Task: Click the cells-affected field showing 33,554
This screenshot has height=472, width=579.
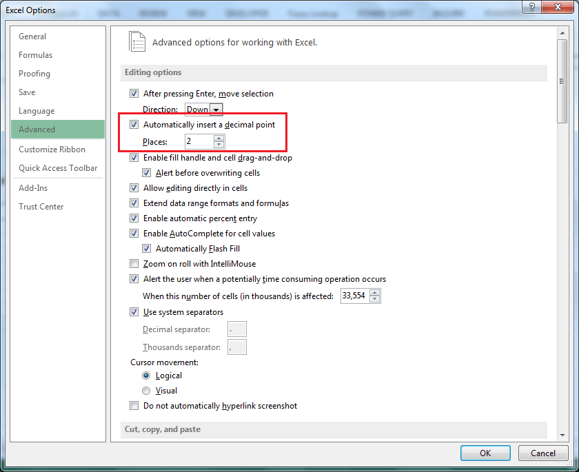Action: pyautogui.click(x=355, y=296)
